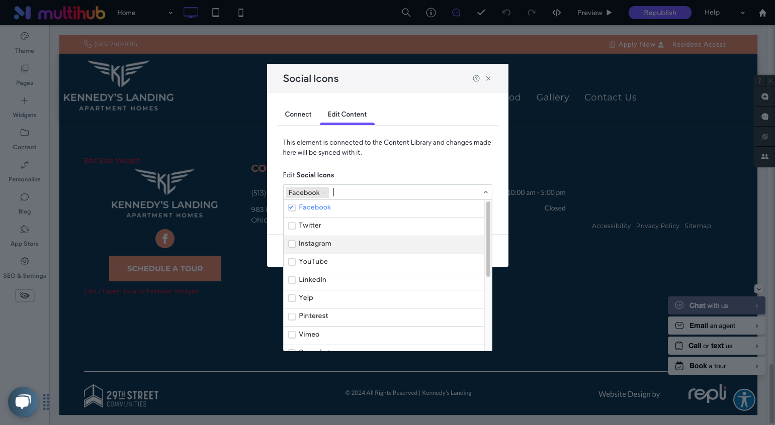This screenshot has height=425, width=775.
Task: Check the Pinterest option
Action: pos(292,316)
